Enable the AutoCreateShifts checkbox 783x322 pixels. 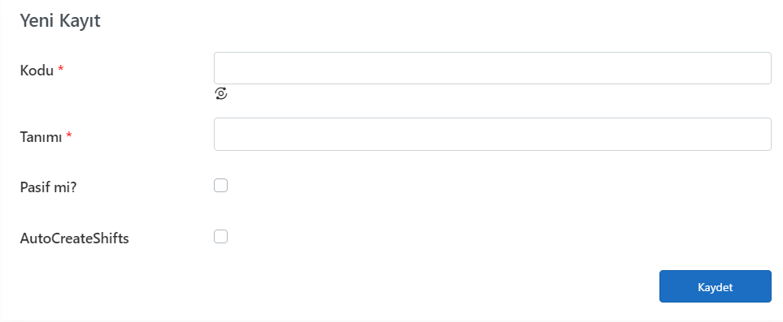(x=220, y=236)
